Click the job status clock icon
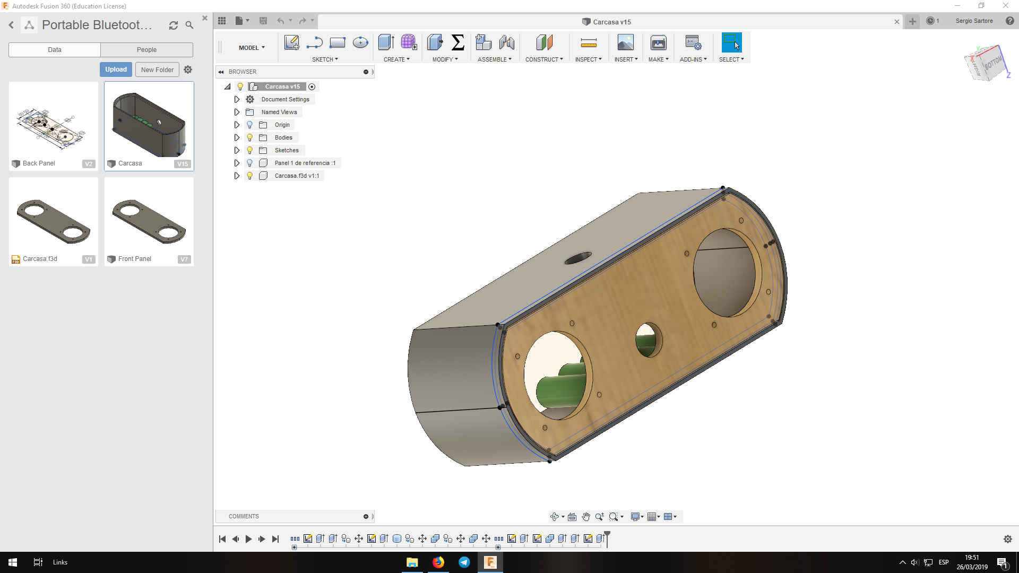1019x573 pixels. 930,21
